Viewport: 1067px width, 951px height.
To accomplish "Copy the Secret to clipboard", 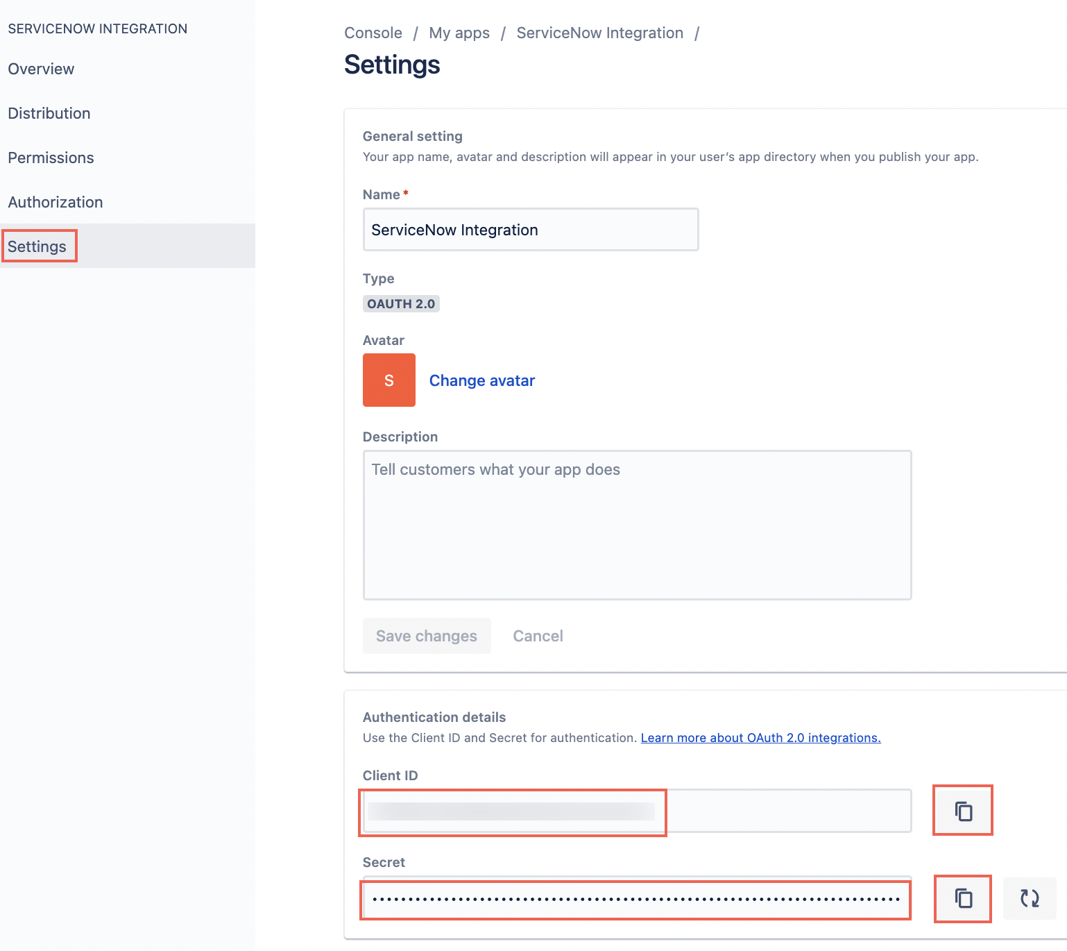I will pos(963,898).
